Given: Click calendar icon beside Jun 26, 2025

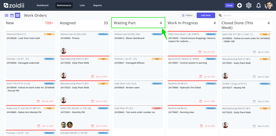Looking at the screenshot, I should 201,77.
